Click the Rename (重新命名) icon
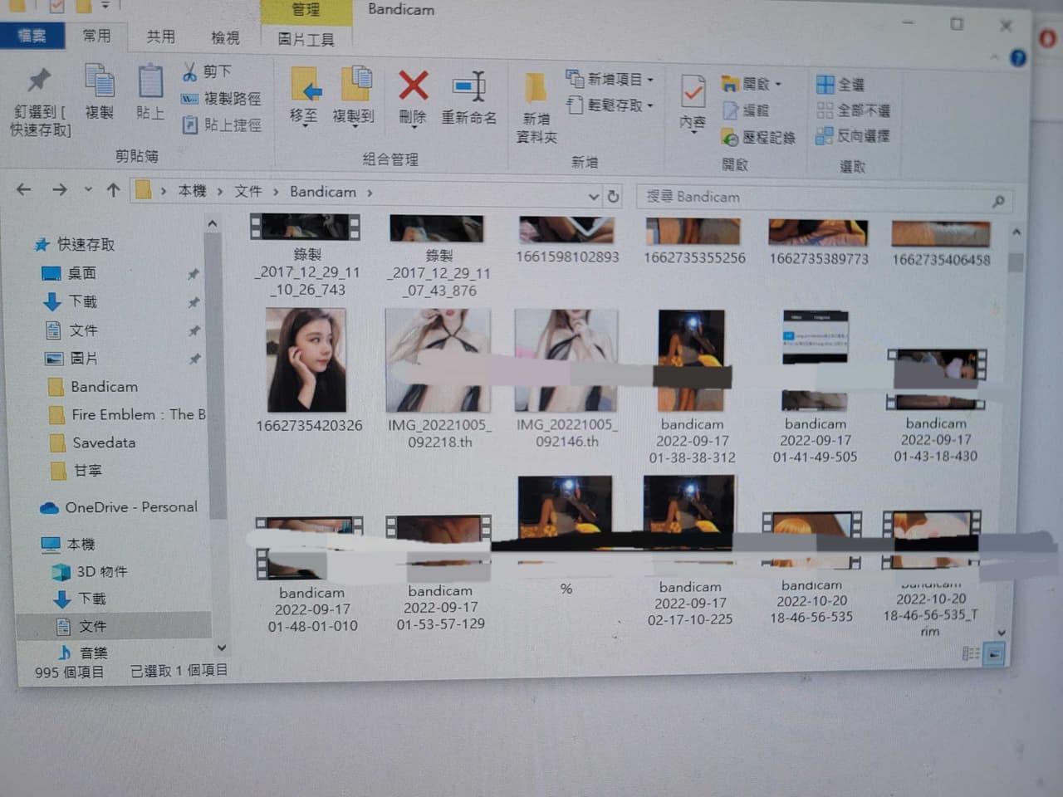The width and height of the screenshot is (1063, 797). 469,86
